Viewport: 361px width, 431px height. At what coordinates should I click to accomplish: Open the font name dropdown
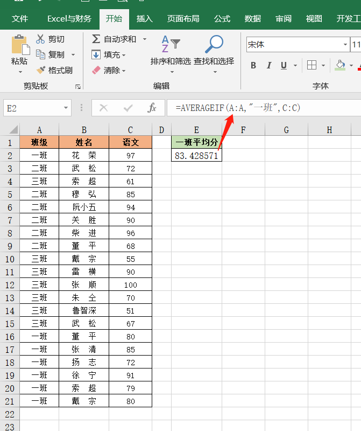click(345, 45)
